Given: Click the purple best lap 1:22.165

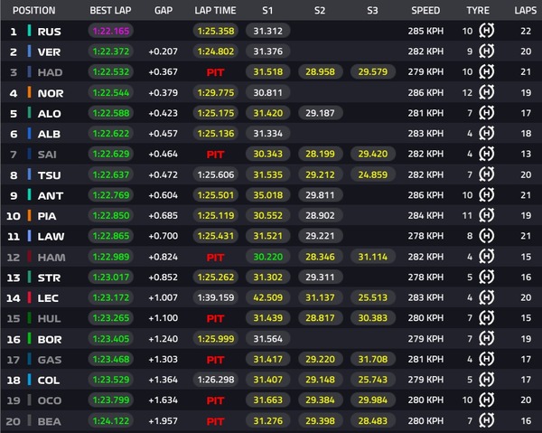Looking at the screenshot, I should 111,31.
